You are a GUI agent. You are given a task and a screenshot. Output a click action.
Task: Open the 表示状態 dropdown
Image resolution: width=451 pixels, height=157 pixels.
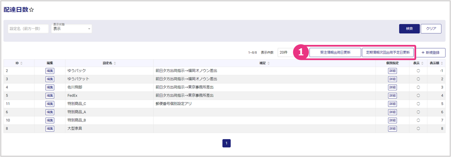tap(71, 29)
